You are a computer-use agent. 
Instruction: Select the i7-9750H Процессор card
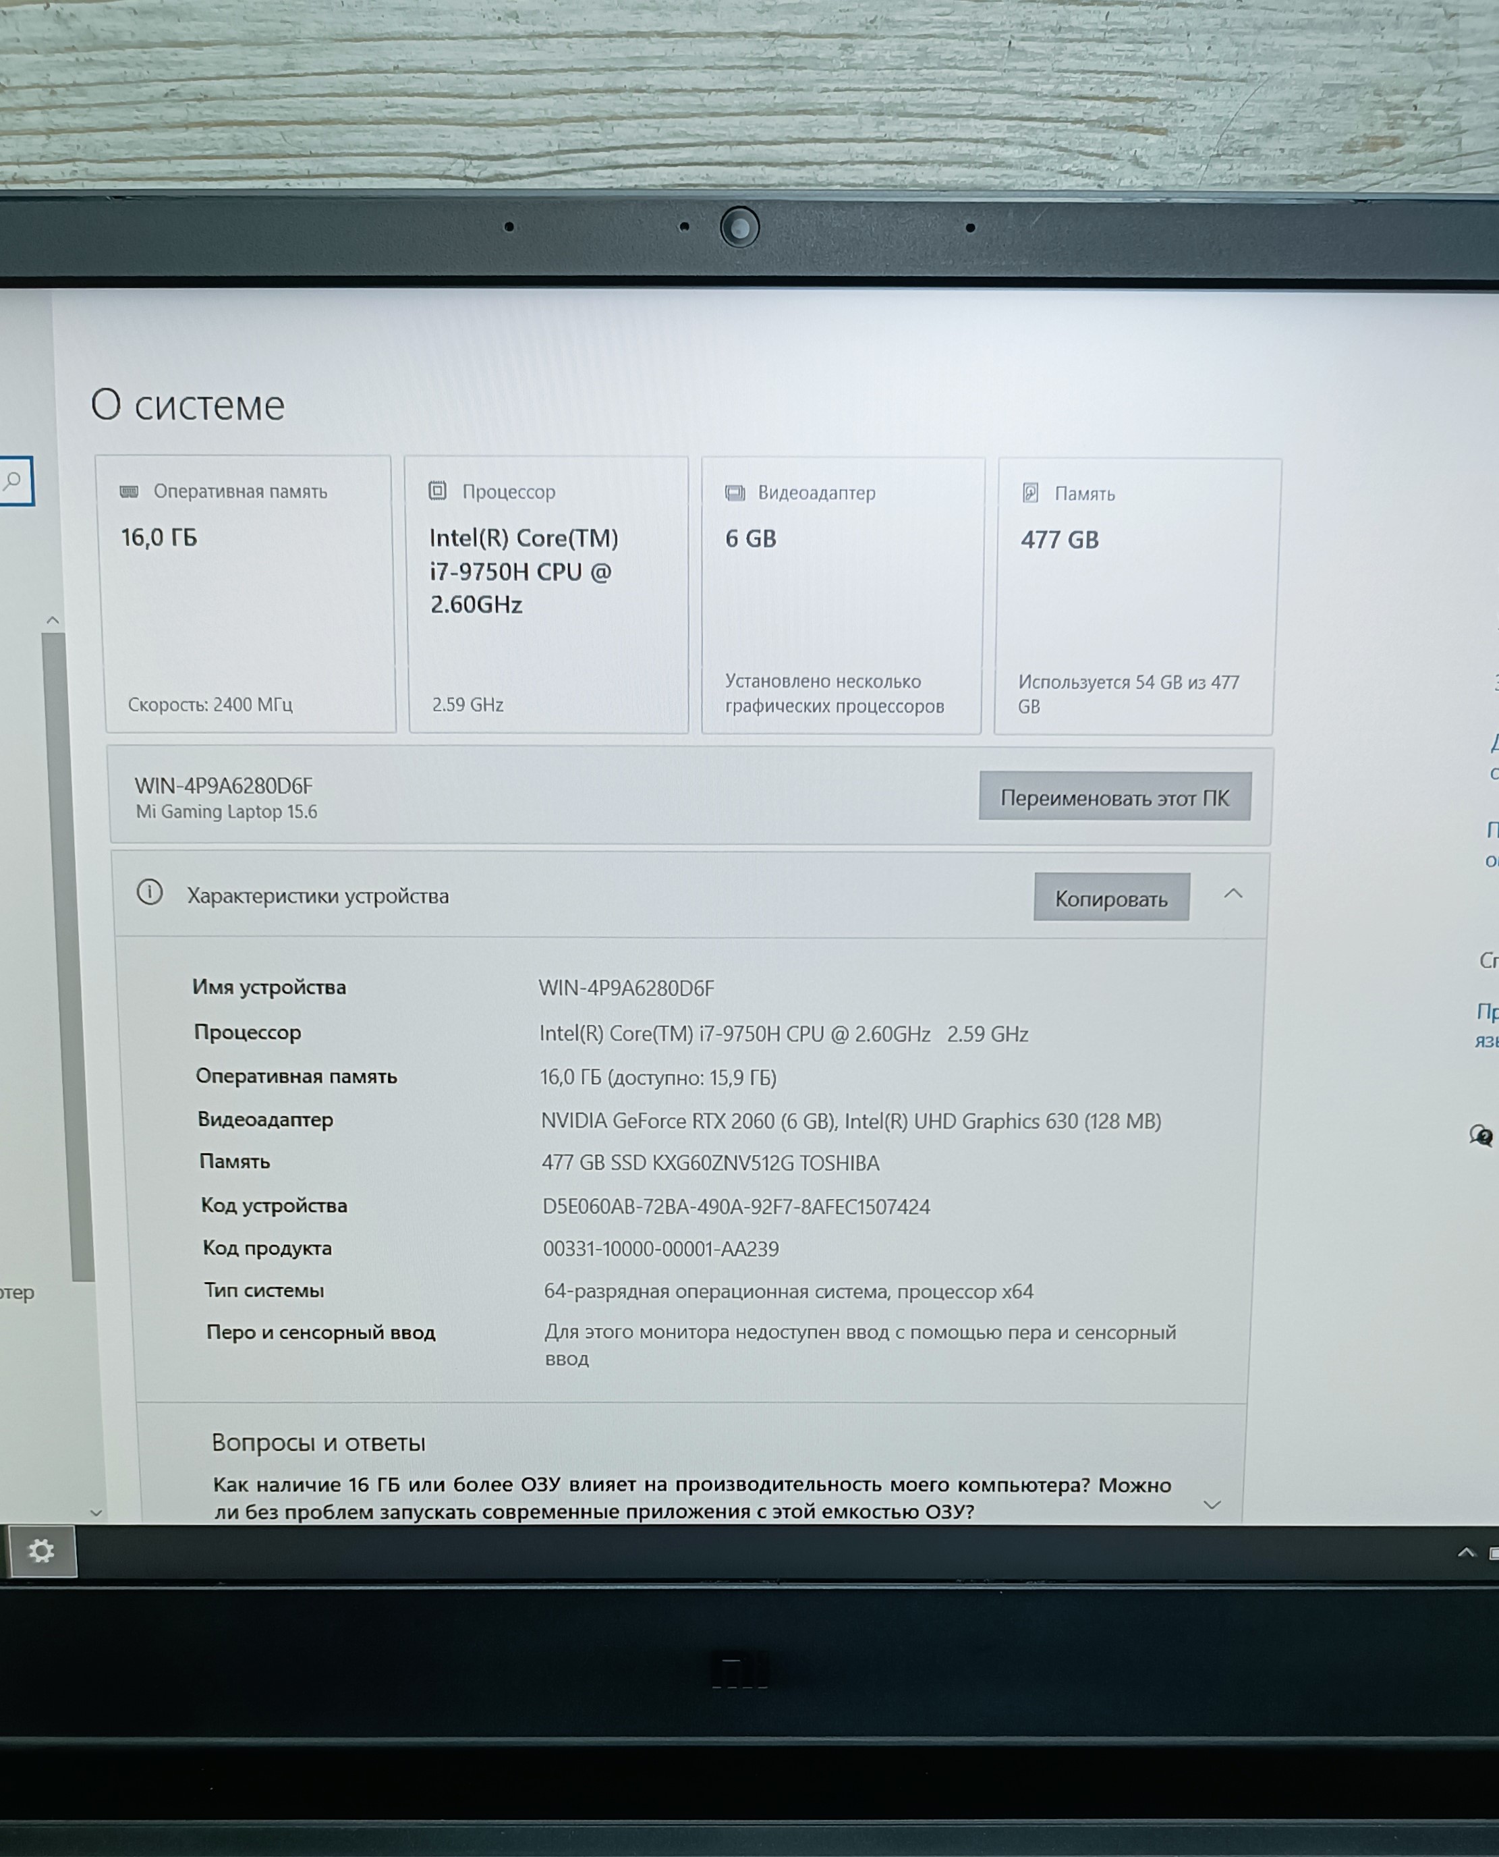(547, 596)
